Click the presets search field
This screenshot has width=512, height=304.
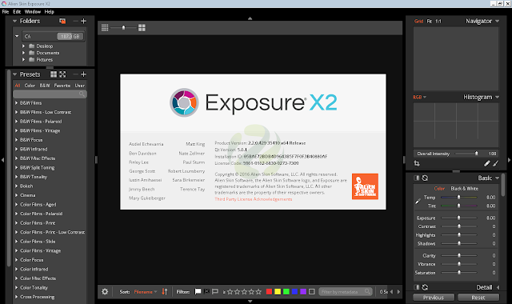coord(50,94)
